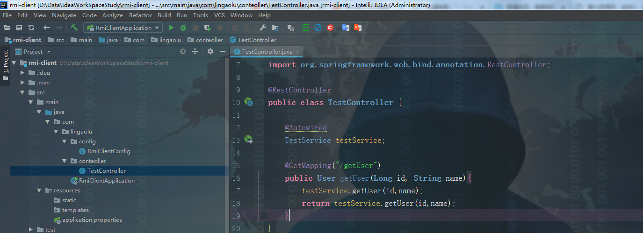
Task: Select the static folder
Action: [x=65, y=200]
